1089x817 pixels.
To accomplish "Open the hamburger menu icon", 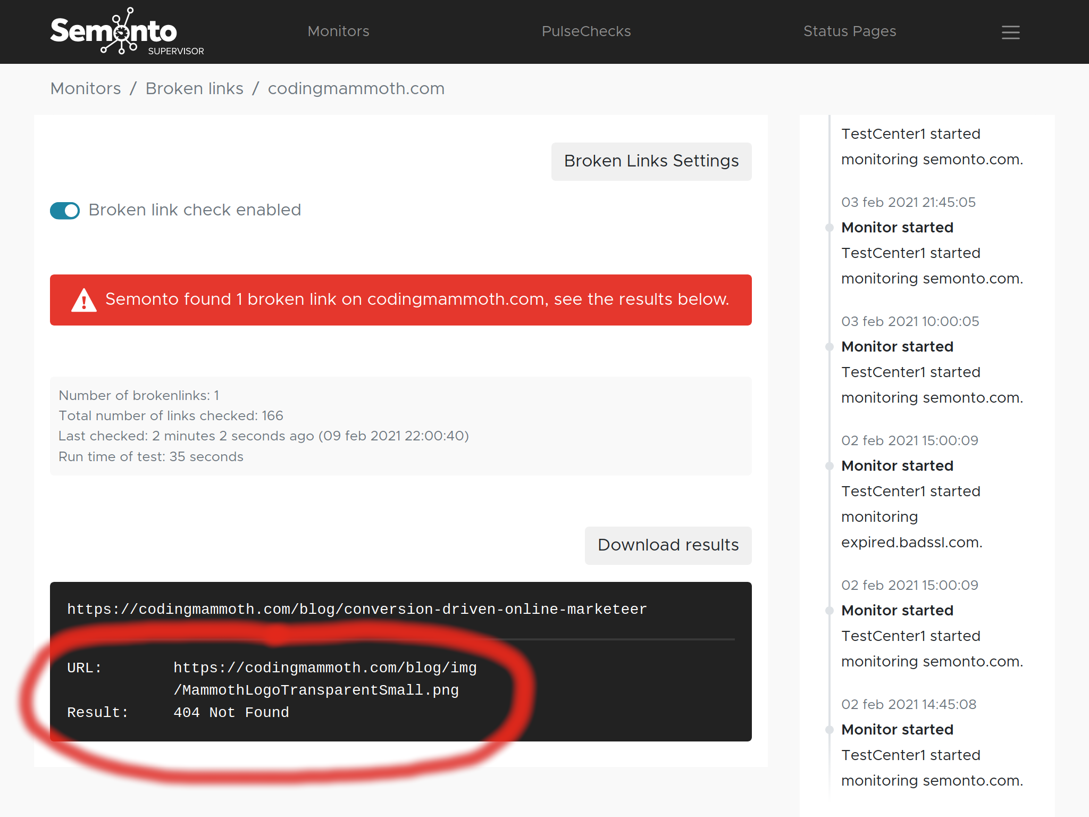I will click(1010, 32).
